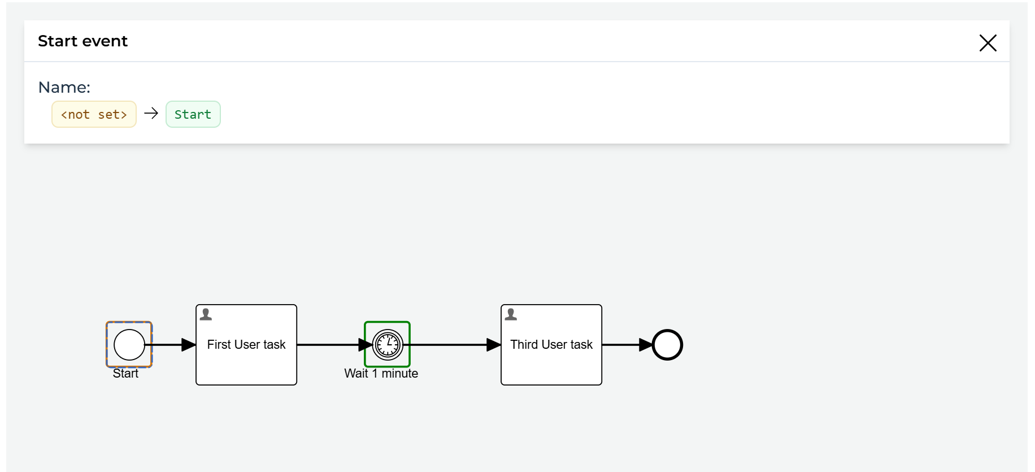1035x472 pixels.
Task: Select the highlighted Start event with dashed border
Action: click(128, 345)
